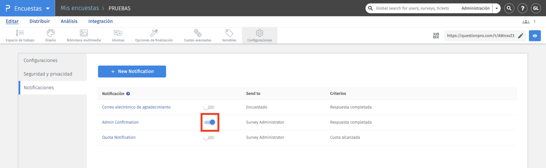This screenshot has height=168, width=546.
Task: Open the Admin Confirmation notification link
Action: 120,122
